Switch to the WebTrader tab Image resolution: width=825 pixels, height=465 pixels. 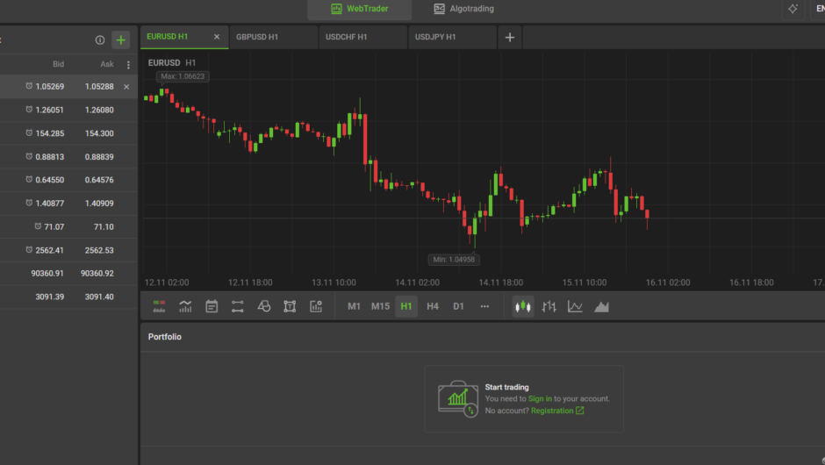click(x=359, y=9)
